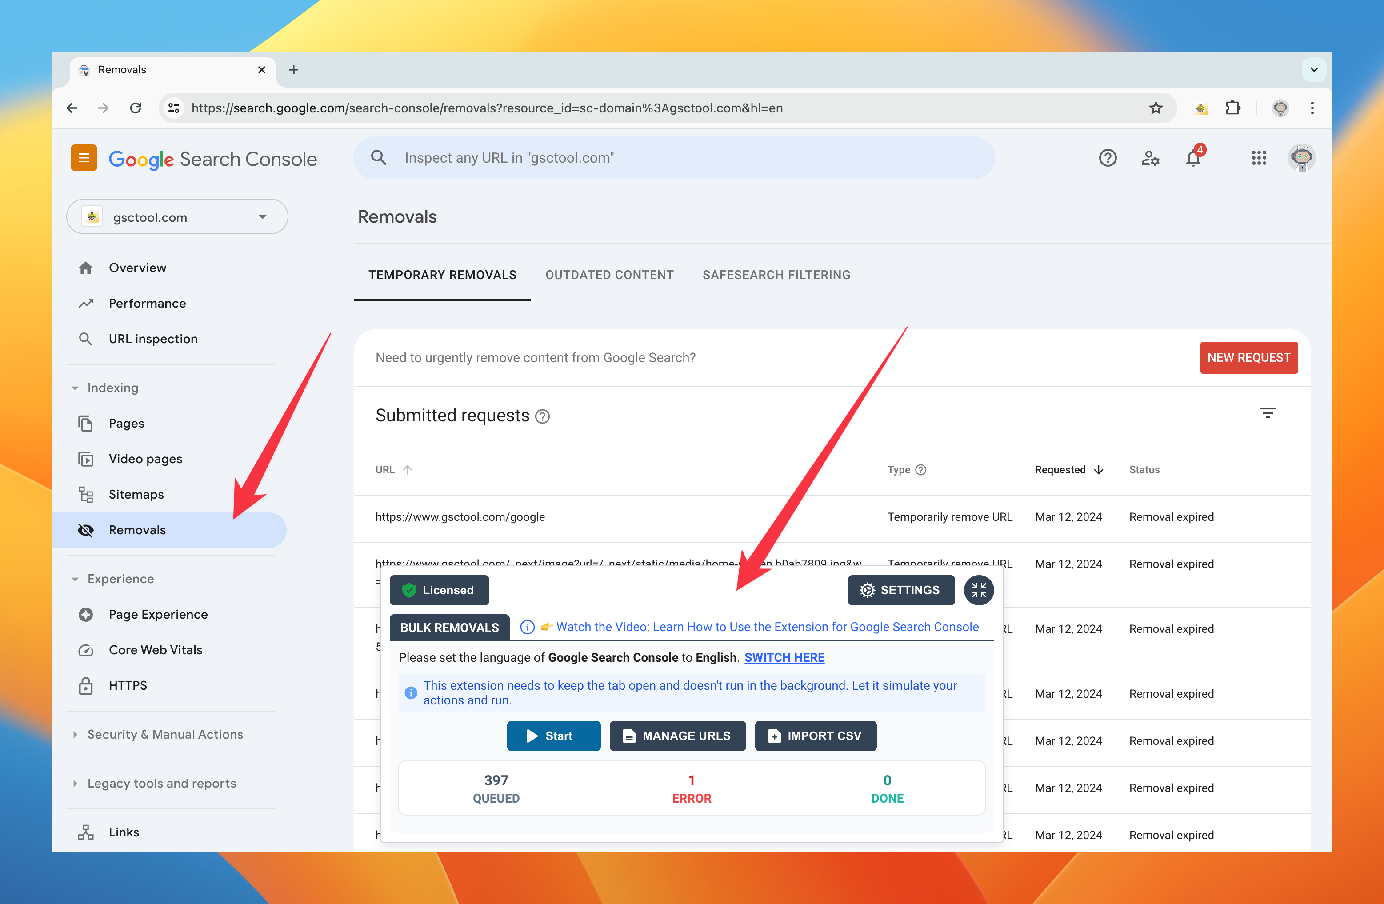Click Submitted requests help icon

tap(542, 417)
